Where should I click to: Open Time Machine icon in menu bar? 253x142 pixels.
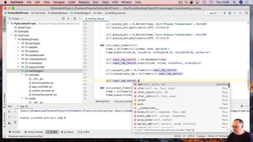click(204, 2)
